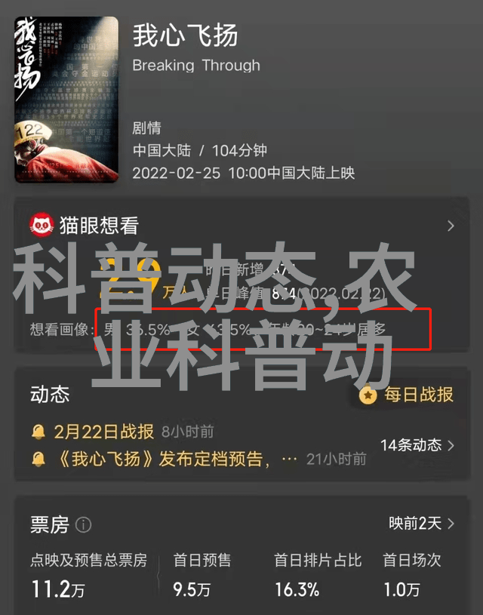
Task: Tap the bell icon beside 发布定档预告 news
Action: coord(38,459)
